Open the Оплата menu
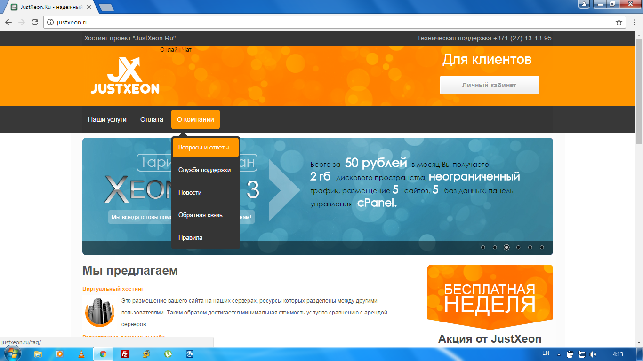The width and height of the screenshot is (643, 361). click(x=152, y=119)
